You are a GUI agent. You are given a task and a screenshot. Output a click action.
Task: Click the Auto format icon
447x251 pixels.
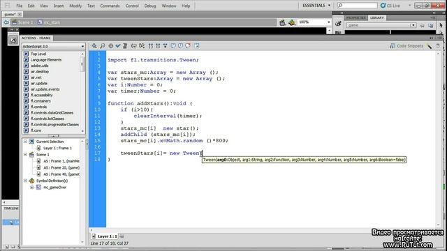pos(125,46)
